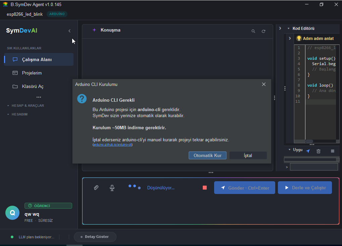
Task: Click the paper-plane icon next to Uygu
Action: point(308,151)
